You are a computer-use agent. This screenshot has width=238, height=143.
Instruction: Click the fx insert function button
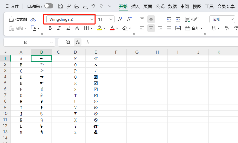(78, 42)
